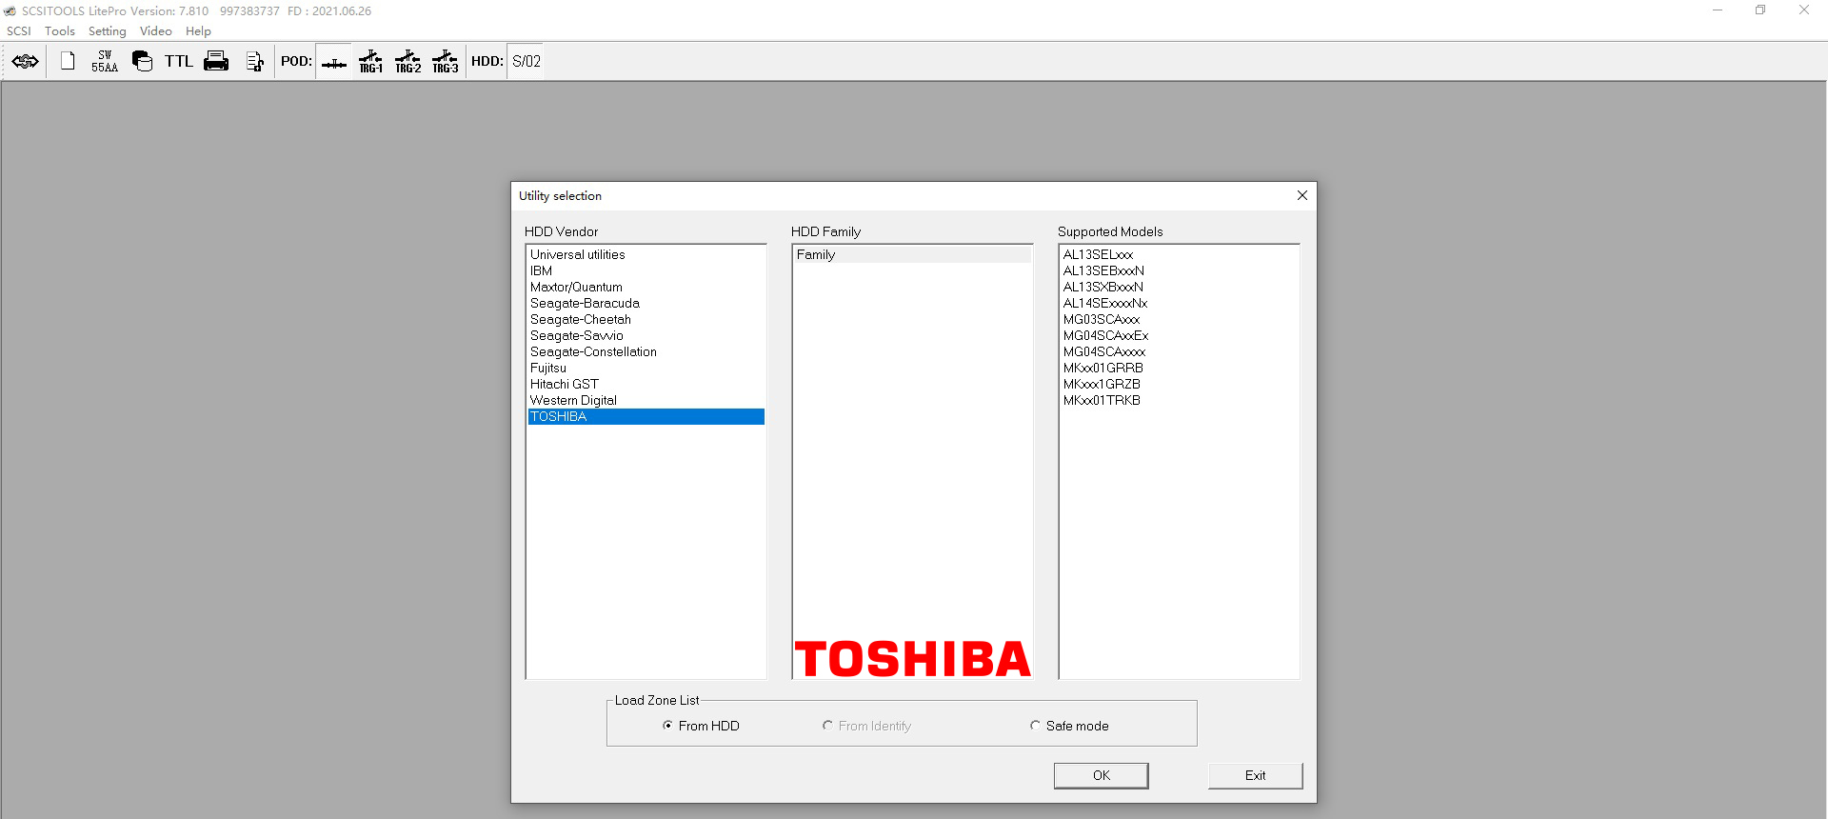This screenshot has height=819, width=1828.
Task: Choose MKxx01GRRB model entry
Action: pyautogui.click(x=1180, y=368)
